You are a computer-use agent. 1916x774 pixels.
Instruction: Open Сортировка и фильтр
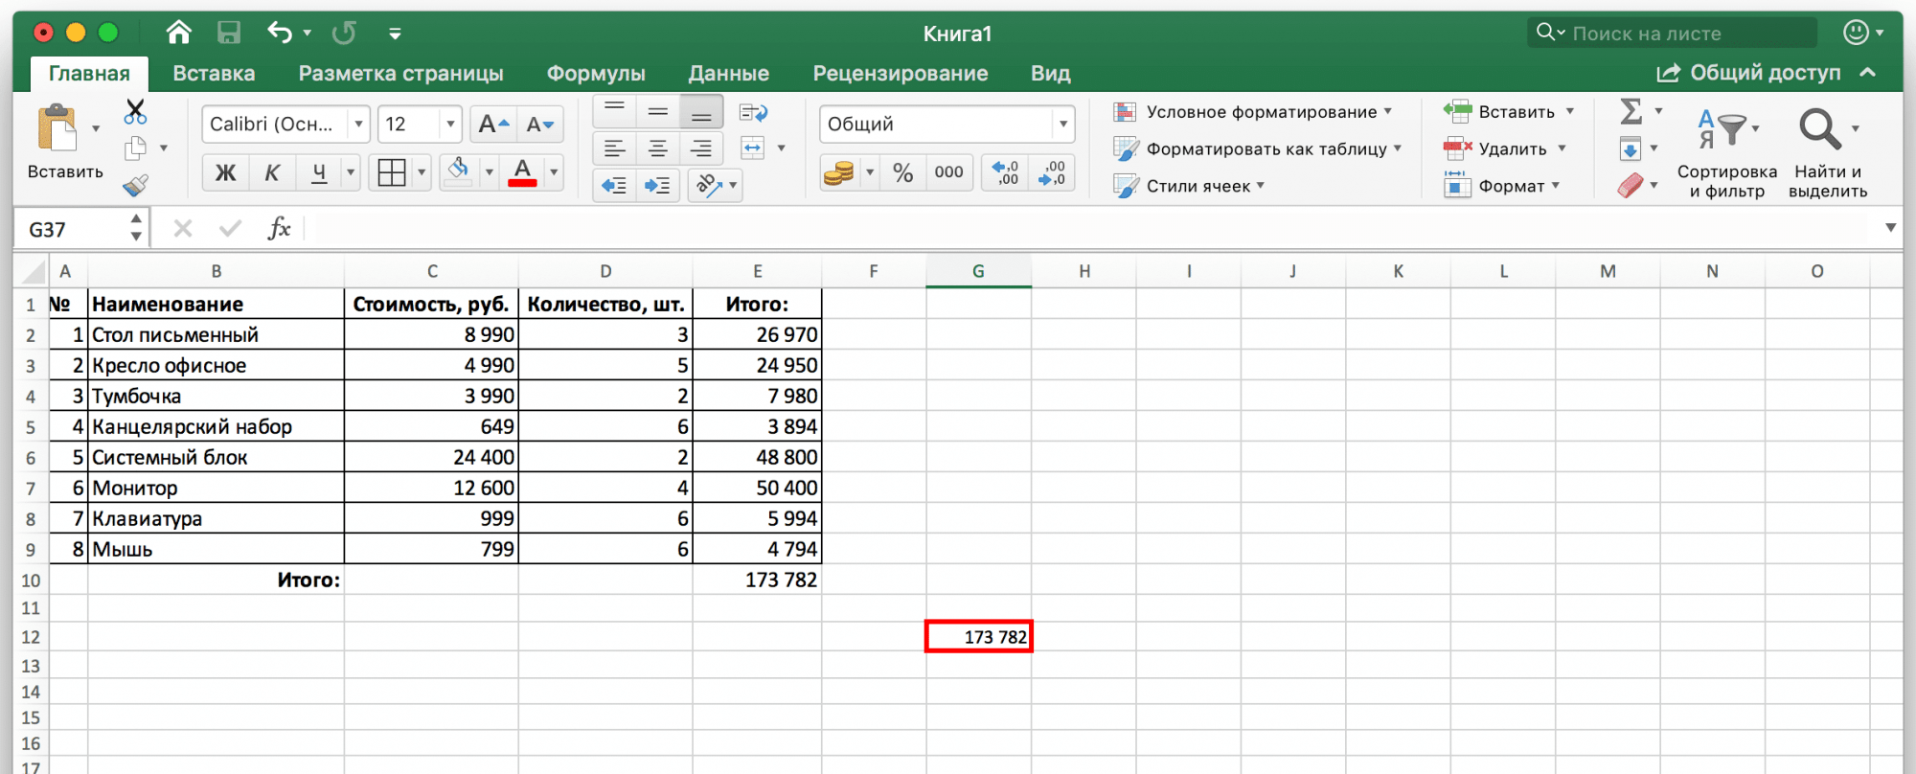click(1726, 153)
